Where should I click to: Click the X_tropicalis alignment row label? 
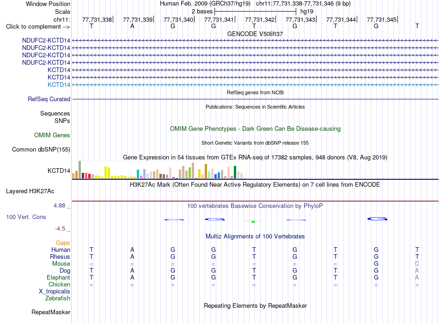click(x=55, y=292)
